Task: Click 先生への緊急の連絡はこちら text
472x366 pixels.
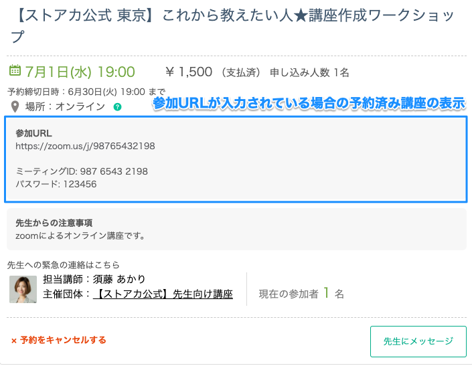Action: 64,265
